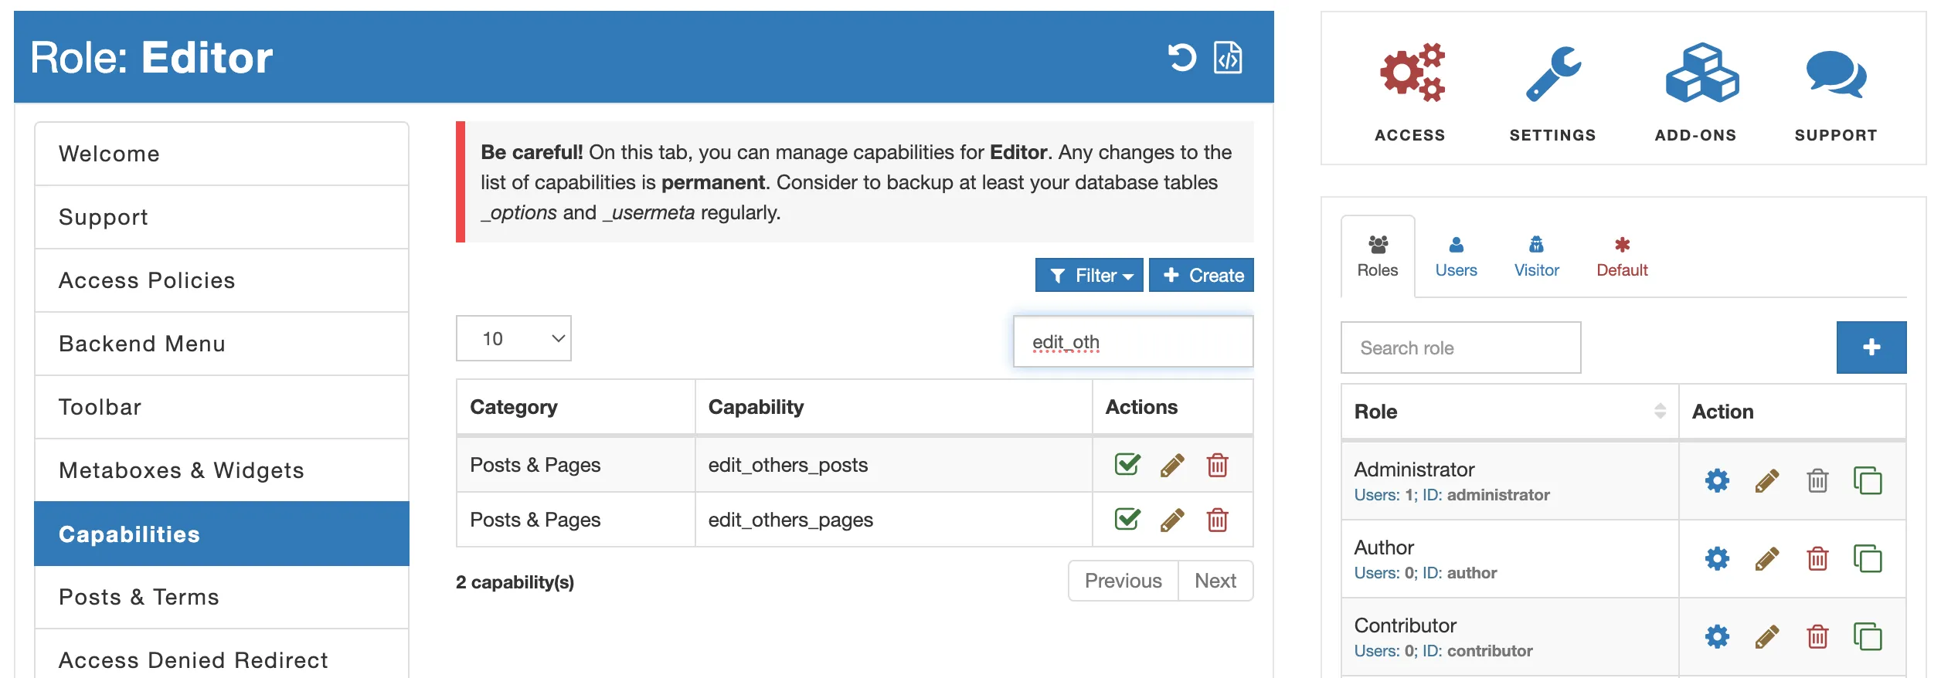
Task: Go to Metaboxes & Widgets section
Action: [x=222, y=470]
